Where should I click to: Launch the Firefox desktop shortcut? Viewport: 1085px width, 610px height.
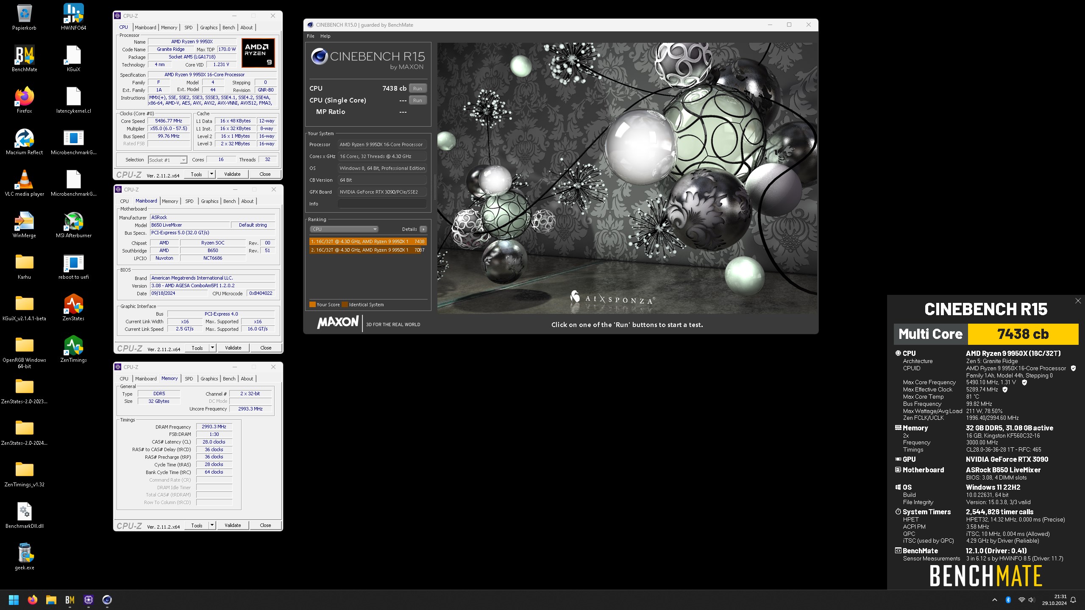(x=24, y=100)
